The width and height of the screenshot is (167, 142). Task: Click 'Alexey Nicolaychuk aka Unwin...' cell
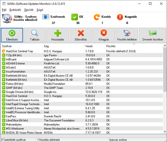point(63,128)
